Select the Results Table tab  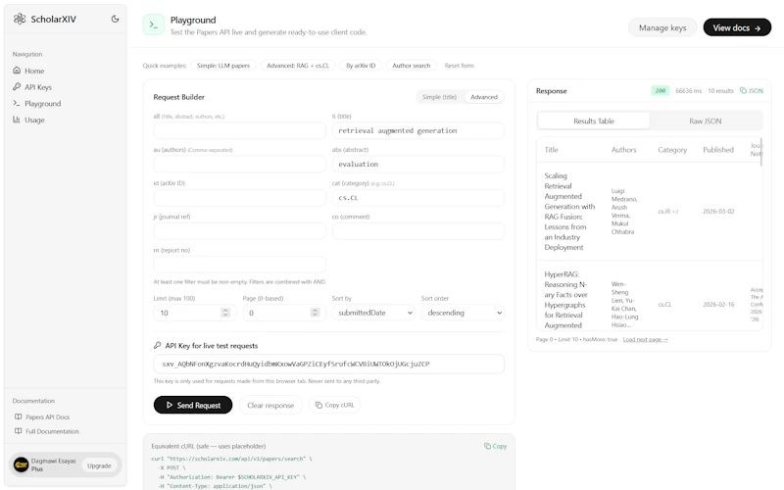(x=594, y=121)
